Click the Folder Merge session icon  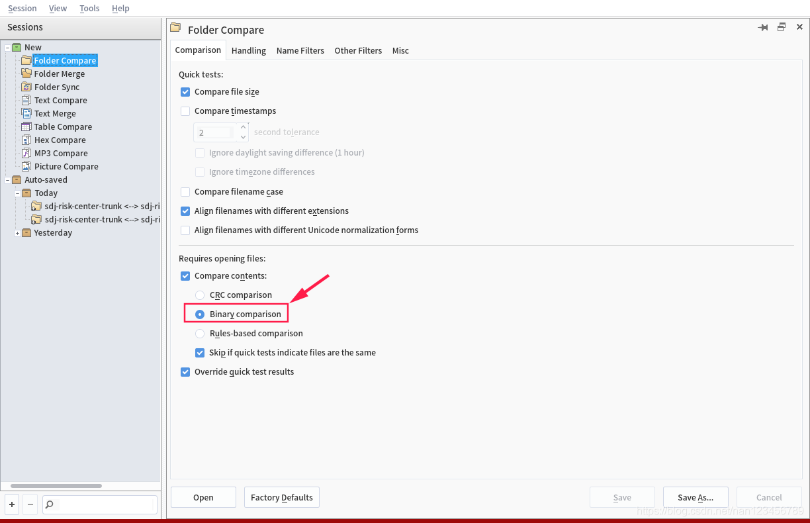(26, 73)
